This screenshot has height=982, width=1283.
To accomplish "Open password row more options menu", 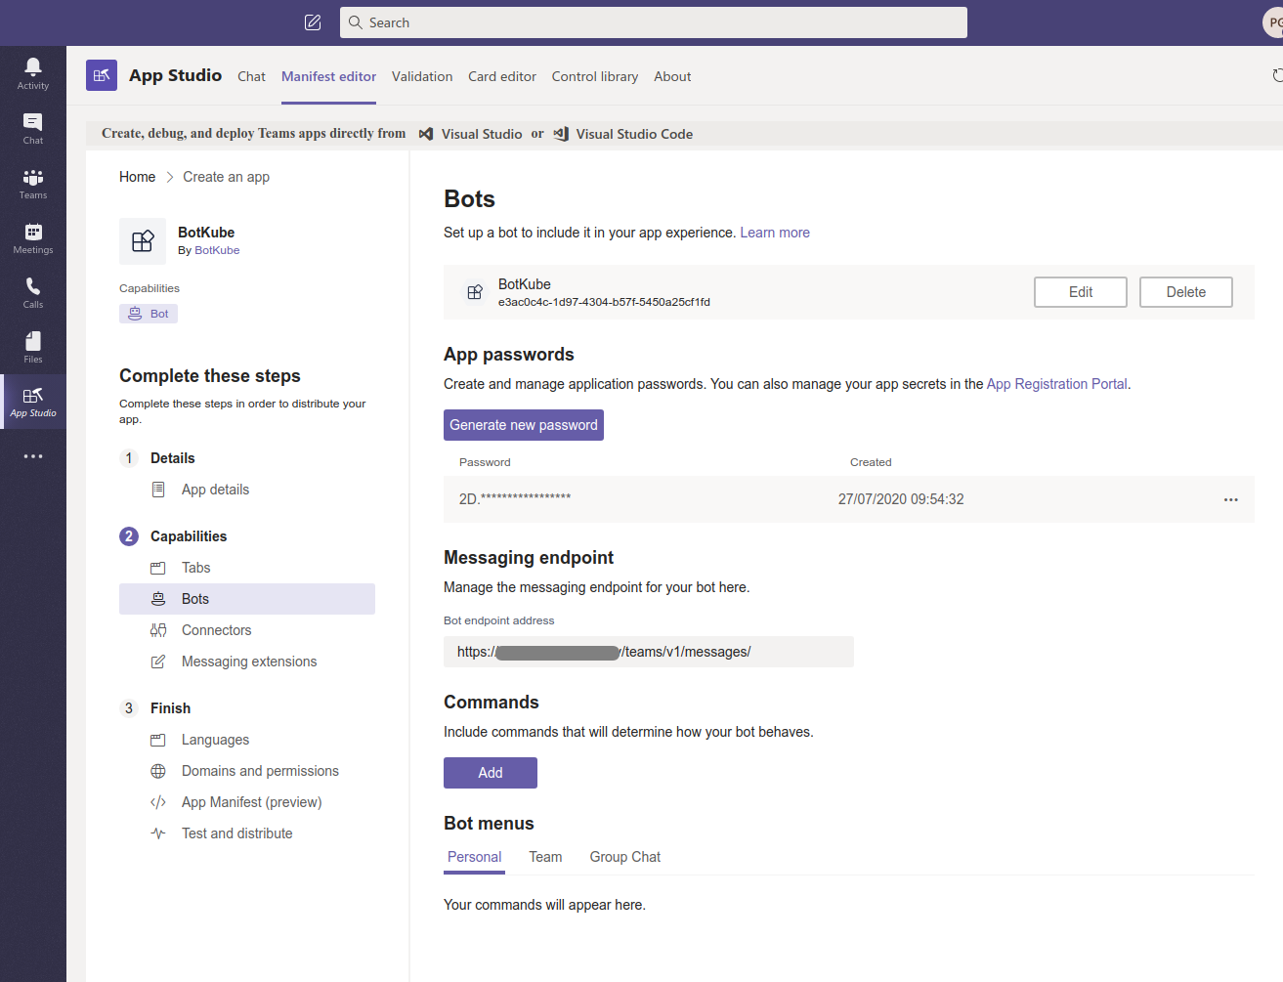I will point(1230,499).
